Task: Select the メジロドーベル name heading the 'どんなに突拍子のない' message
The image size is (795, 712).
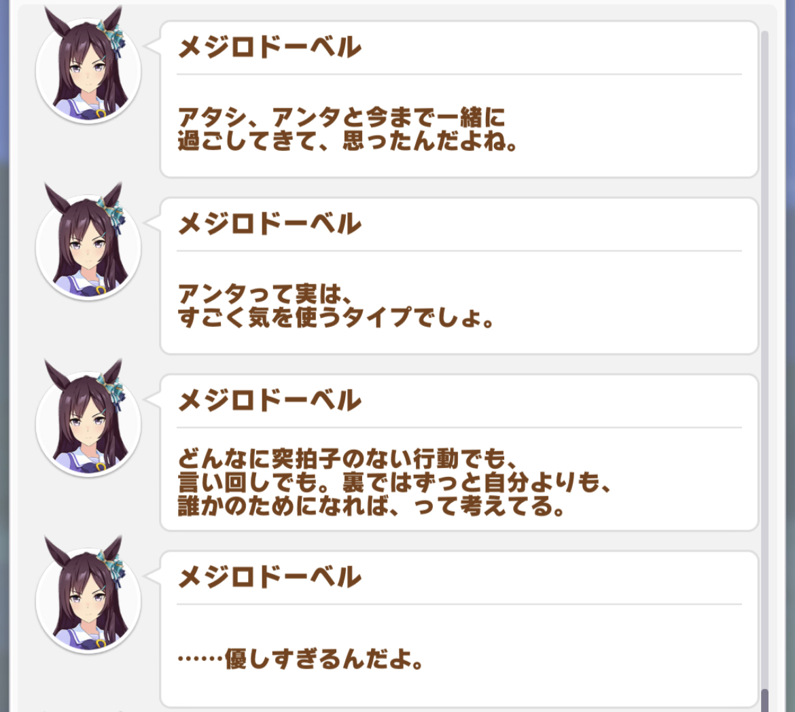Action: point(270,401)
